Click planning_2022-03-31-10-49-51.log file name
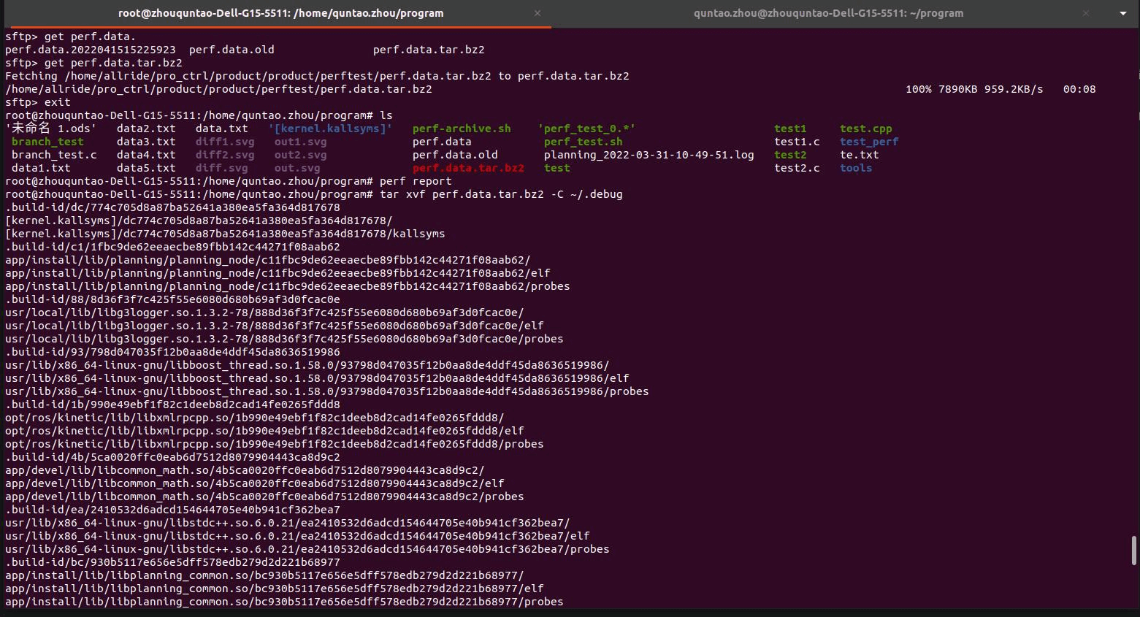The width and height of the screenshot is (1140, 617). click(x=649, y=155)
